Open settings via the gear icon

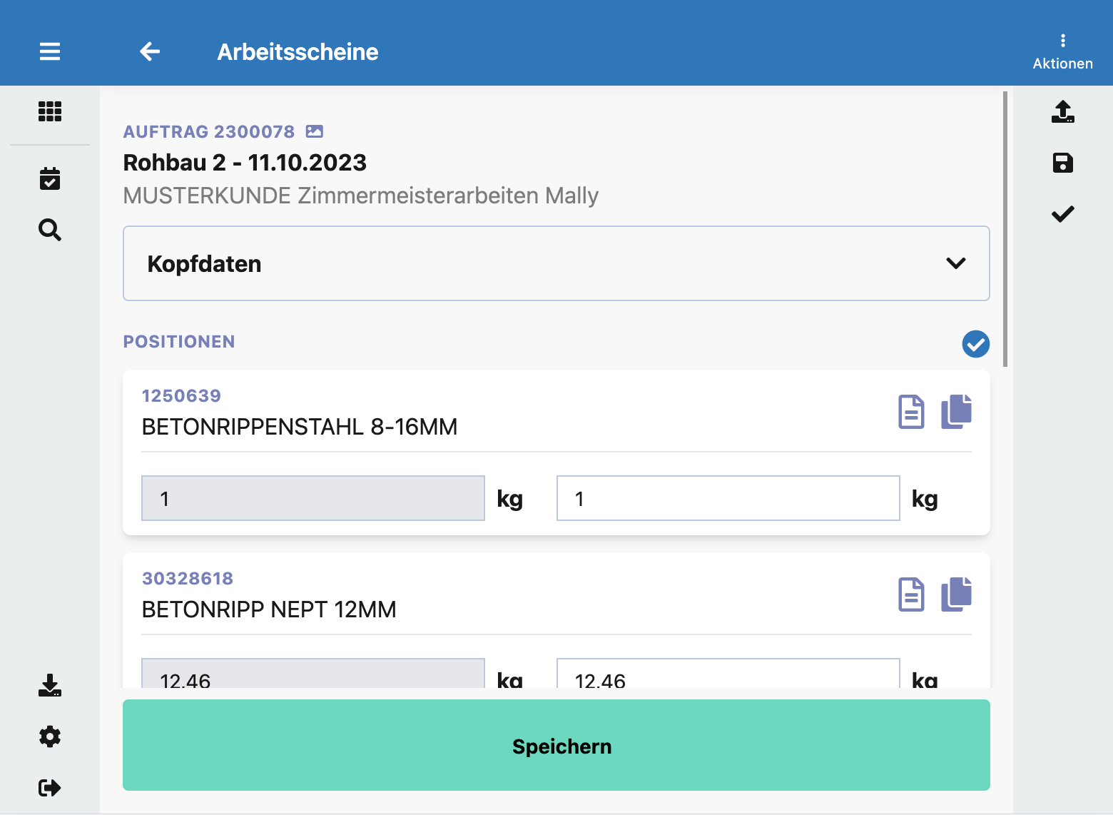pos(50,736)
